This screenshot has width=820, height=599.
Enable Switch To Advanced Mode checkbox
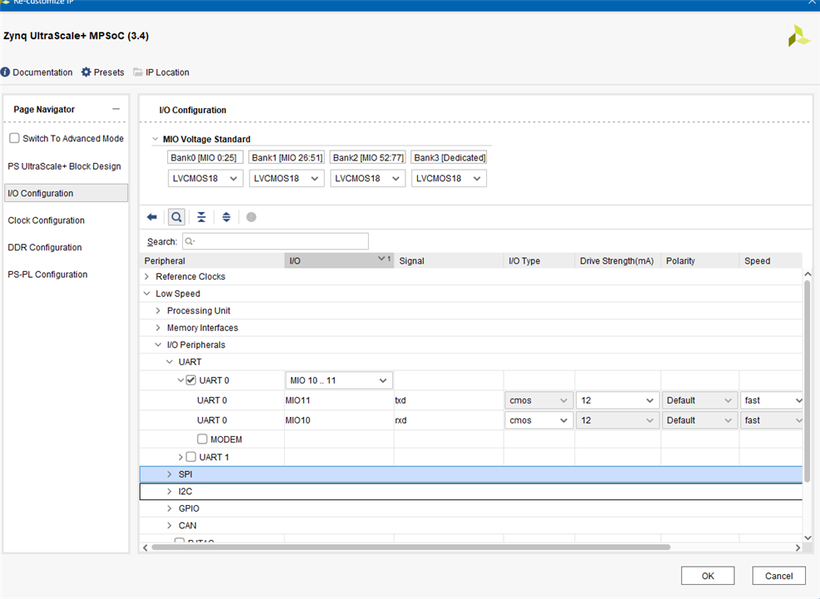pyautogui.click(x=14, y=138)
